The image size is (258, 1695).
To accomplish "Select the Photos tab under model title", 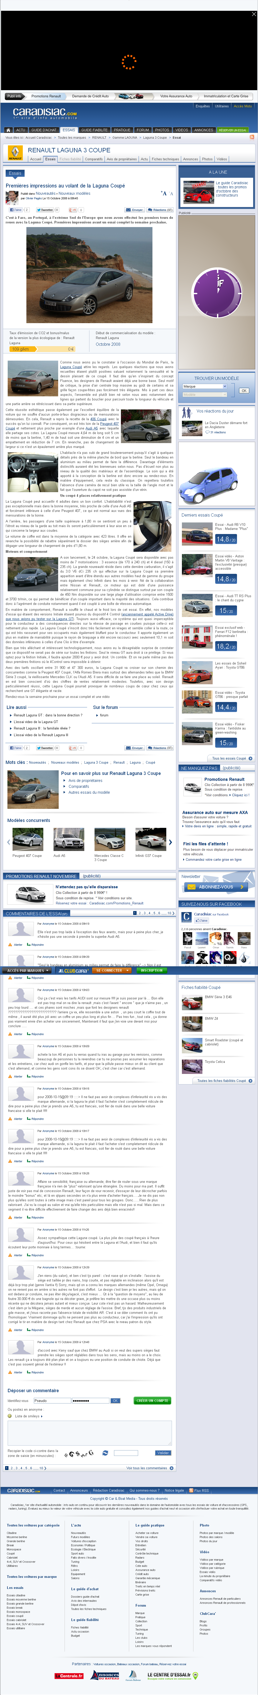I will point(207,158).
